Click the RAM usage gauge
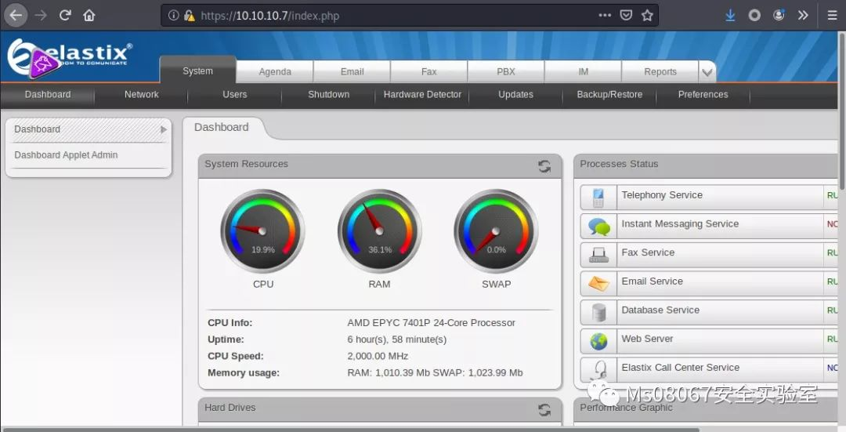 (379, 231)
